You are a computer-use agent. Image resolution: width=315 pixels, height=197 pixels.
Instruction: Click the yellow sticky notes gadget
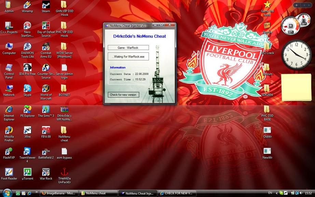coord(297,87)
